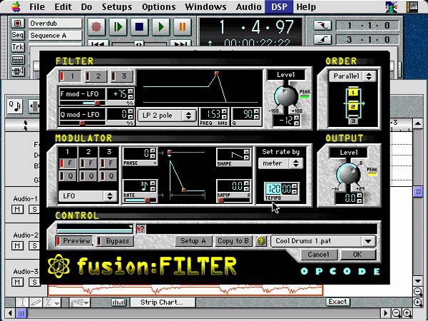Click the orange pause button
The image size is (428, 321).
(x=182, y=28)
